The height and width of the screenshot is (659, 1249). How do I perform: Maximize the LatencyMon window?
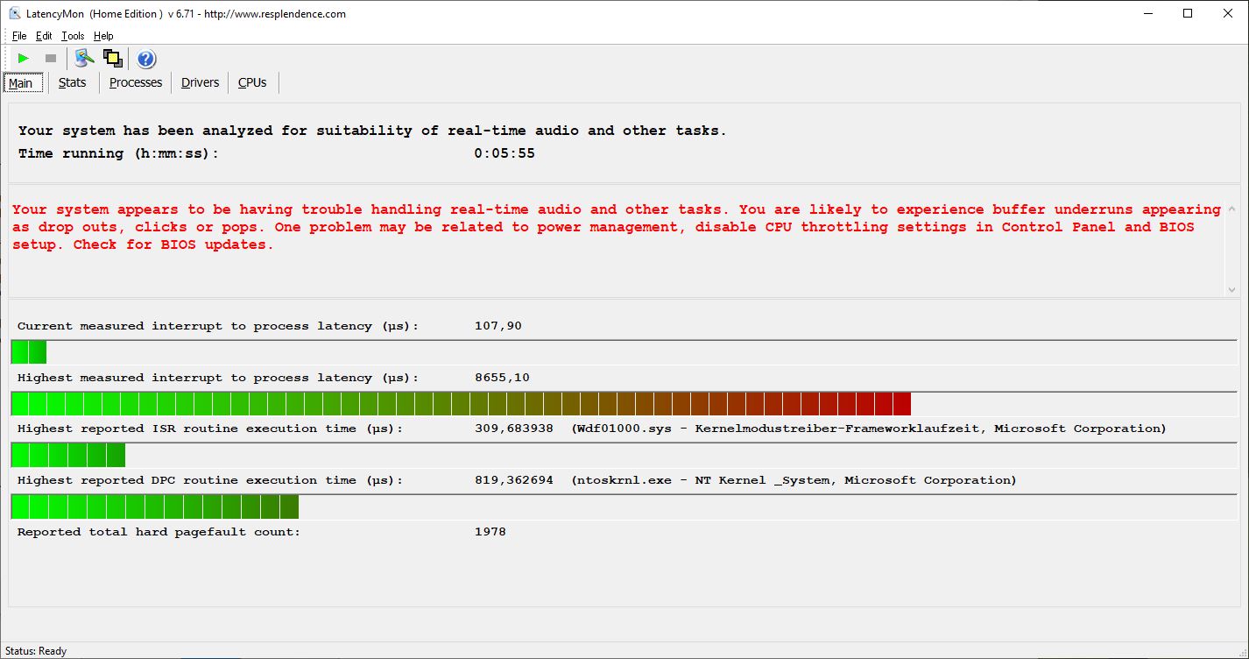(1188, 13)
